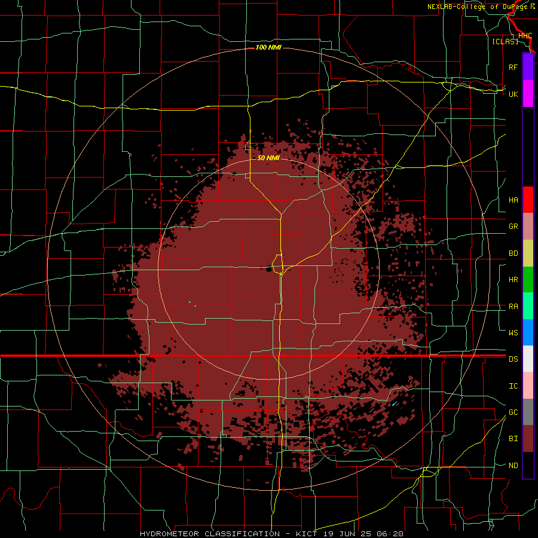Click the HHC product label

525,36
